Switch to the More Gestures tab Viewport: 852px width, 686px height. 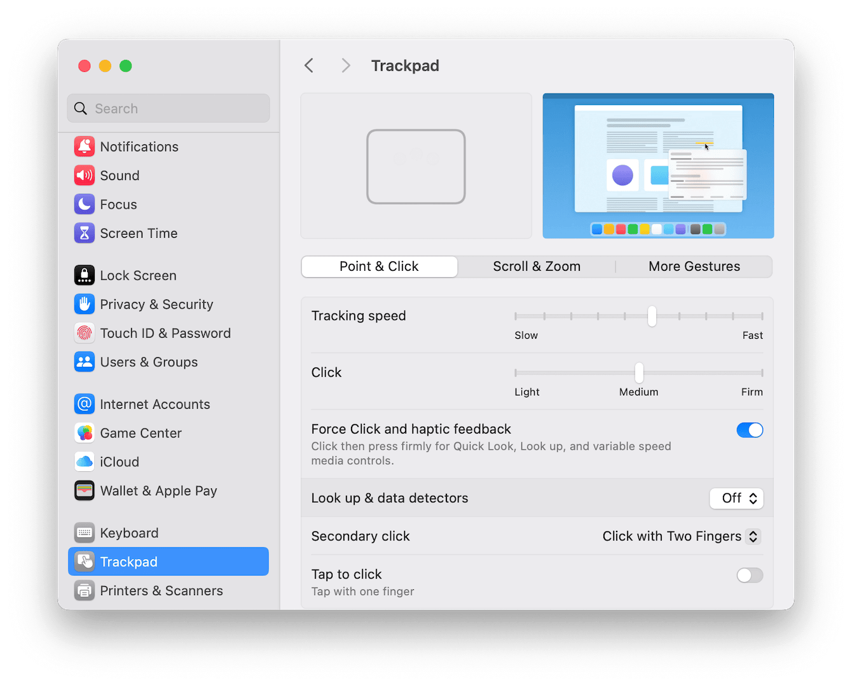pos(694,266)
